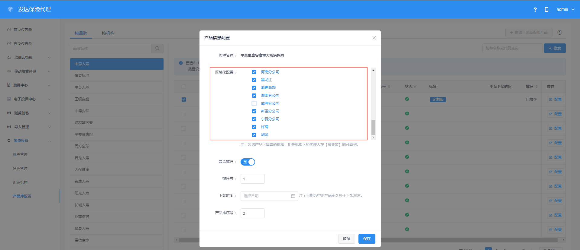580x250 pixels.
Task: Click the 保存 button
Action: coord(367,239)
